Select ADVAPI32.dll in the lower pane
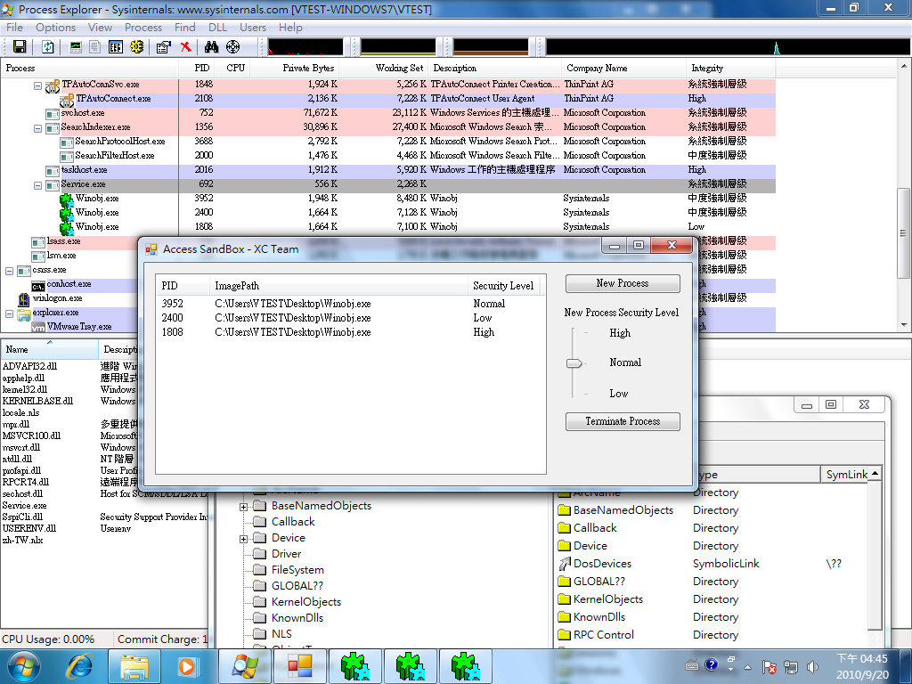This screenshot has width=912, height=684. pyautogui.click(x=29, y=366)
